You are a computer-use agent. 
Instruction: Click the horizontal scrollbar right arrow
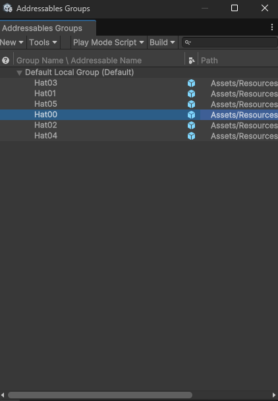click(x=274, y=395)
